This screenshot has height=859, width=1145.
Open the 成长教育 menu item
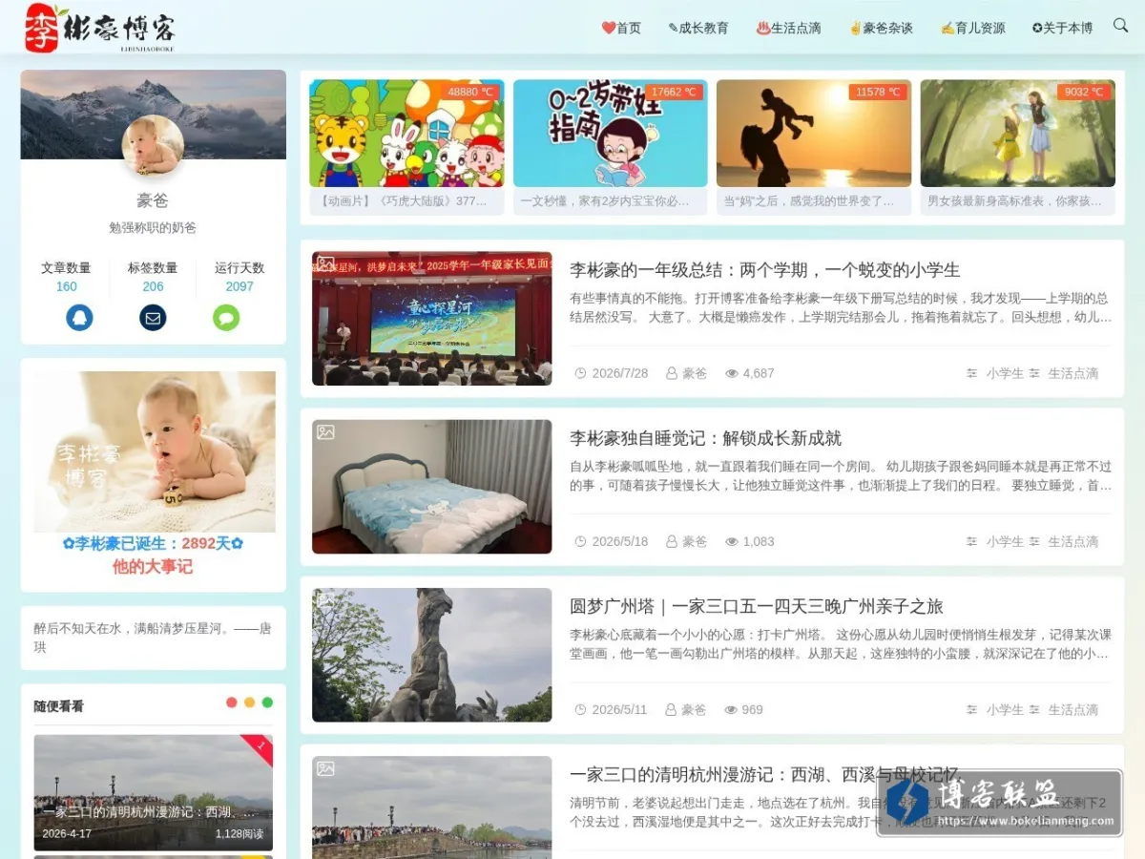click(698, 28)
